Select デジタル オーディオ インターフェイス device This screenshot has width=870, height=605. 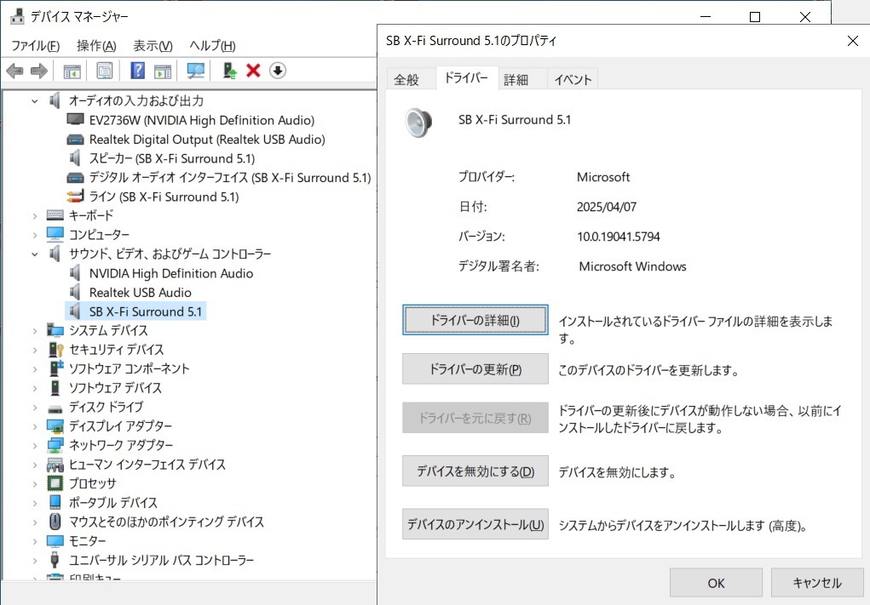tap(230, 178)
